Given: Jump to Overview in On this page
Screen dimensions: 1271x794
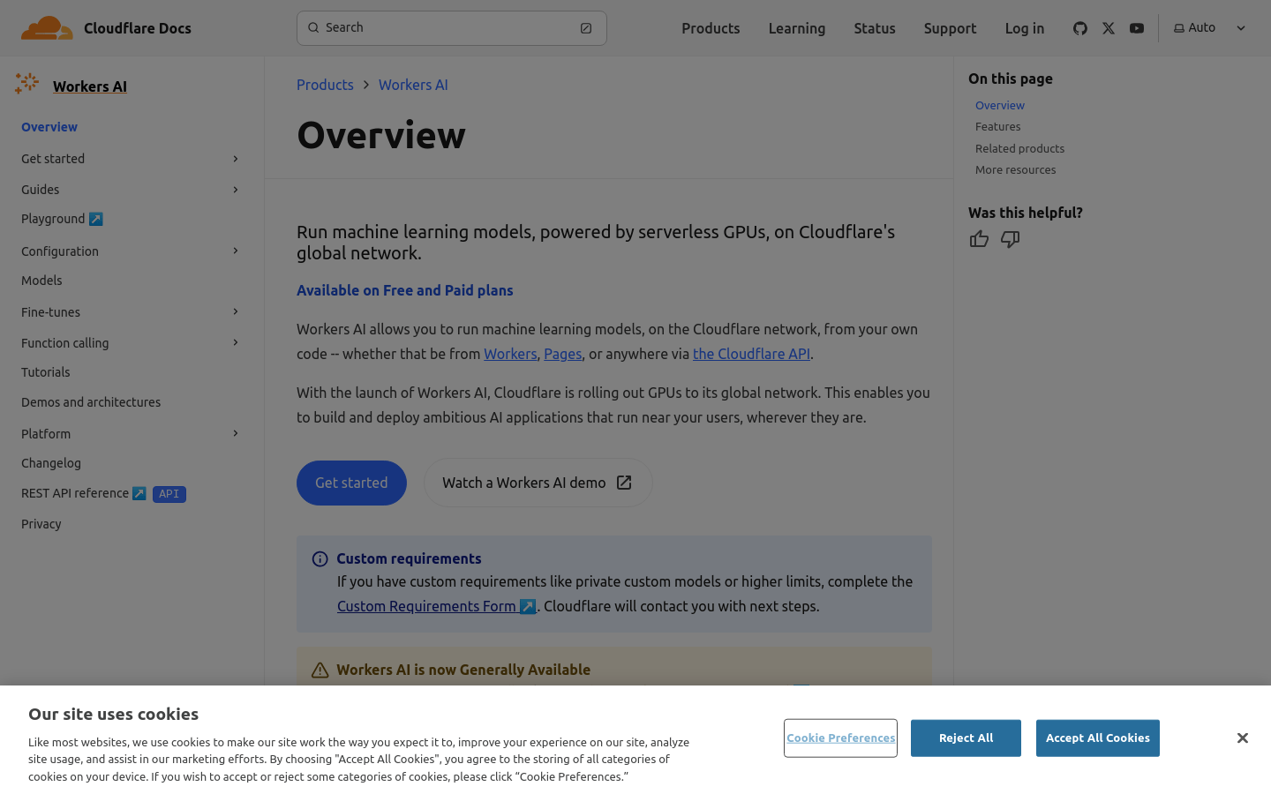Looking at the screenshot, I should click(x=1000, y=105).
